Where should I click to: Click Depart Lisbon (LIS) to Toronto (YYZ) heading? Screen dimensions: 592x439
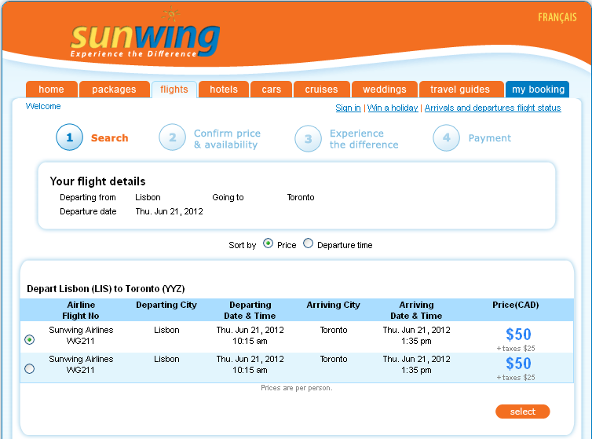(x=106, y=289)
